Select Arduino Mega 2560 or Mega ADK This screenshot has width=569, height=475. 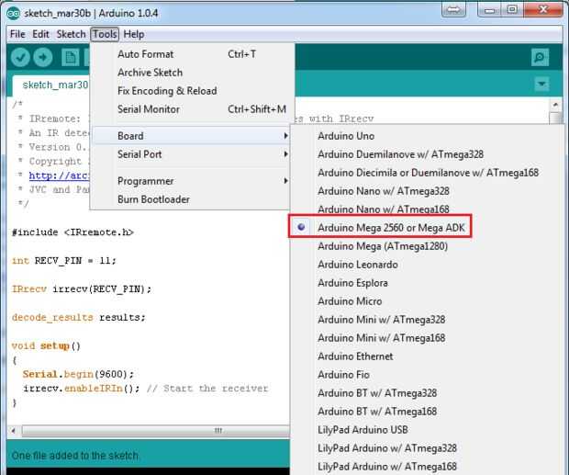click(x=428, y=228)
